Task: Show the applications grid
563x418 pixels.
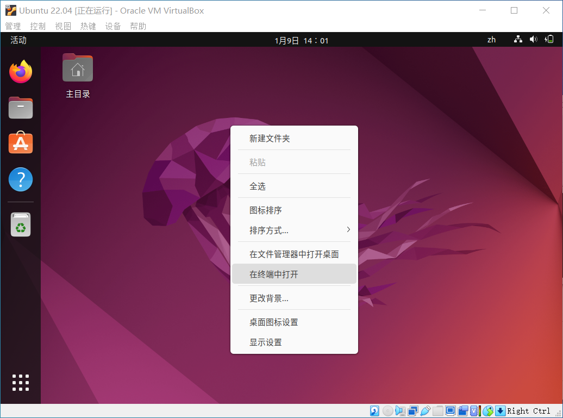Action: (x=21, y=383)
